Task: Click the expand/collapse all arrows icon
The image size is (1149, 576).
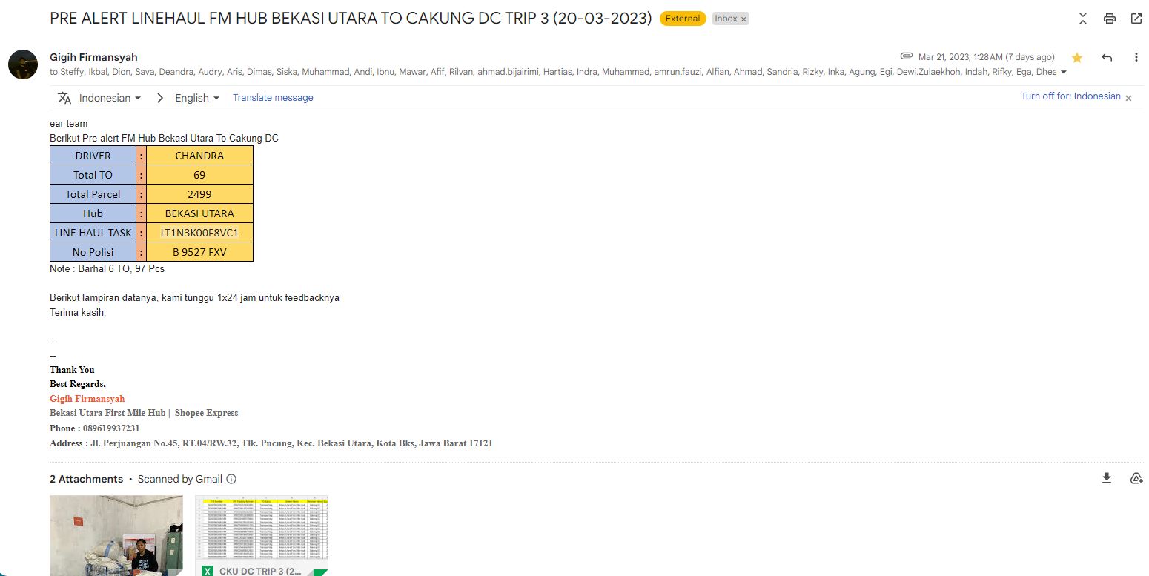Action: coord(1082,19)
